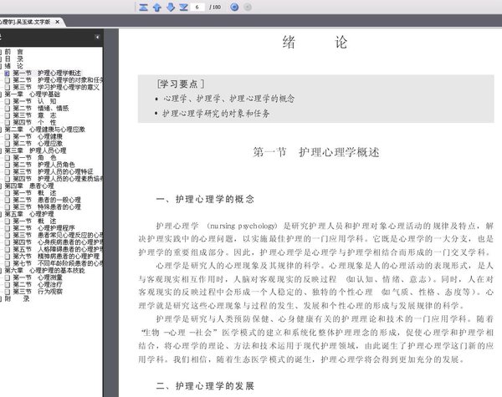Select bookmark 第三节 护理人员的心理特征

[x=54, y=171]
